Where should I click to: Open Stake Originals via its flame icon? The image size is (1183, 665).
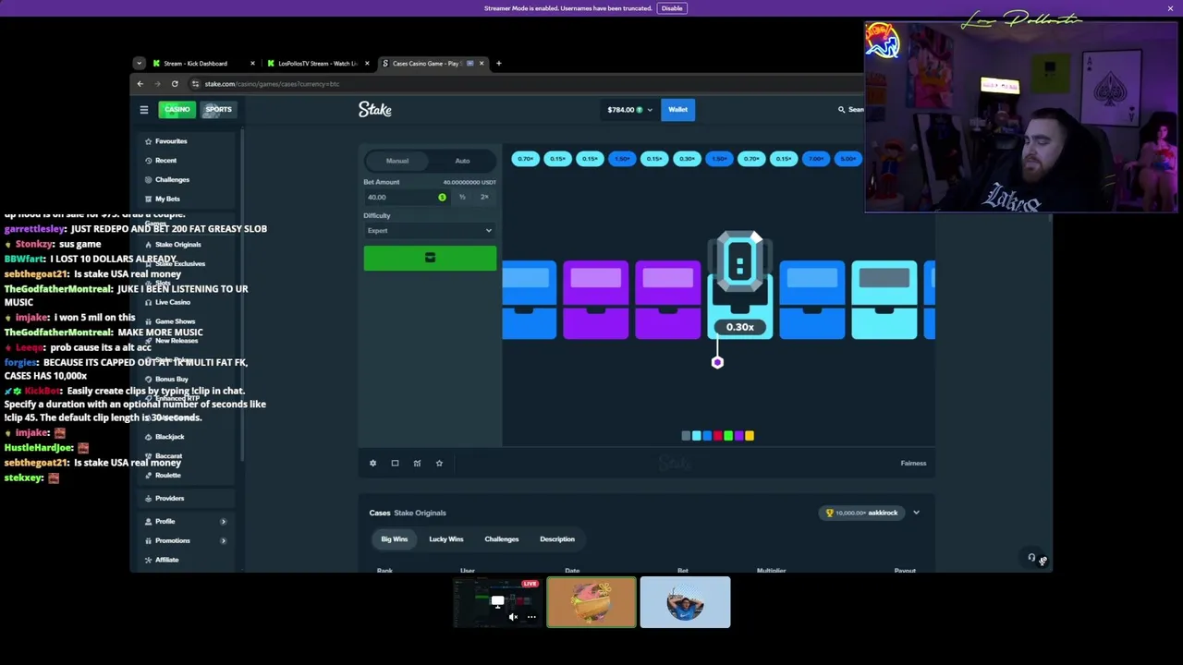coord(148,245)
